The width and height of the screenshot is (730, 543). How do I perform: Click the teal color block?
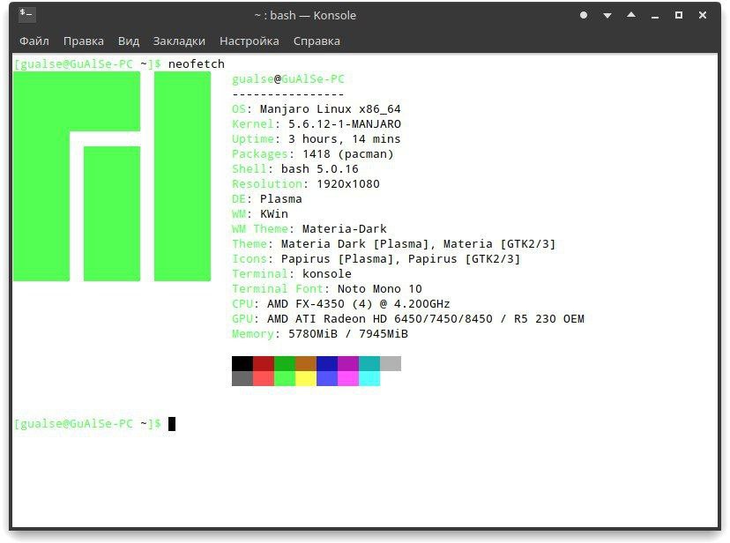(369, 363)
